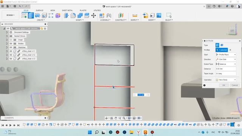The height and width of the screenshot is (136, 242).
Task: Select the Press Pull tool
Action: pos(67,15)
